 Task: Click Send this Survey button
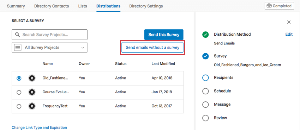[x=164, y=35]
